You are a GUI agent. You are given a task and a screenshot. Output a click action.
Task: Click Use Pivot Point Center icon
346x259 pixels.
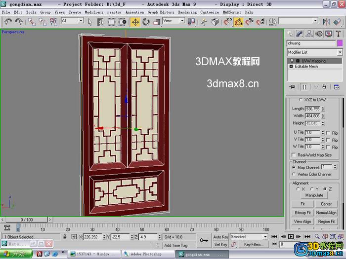(x=191, y=22)
